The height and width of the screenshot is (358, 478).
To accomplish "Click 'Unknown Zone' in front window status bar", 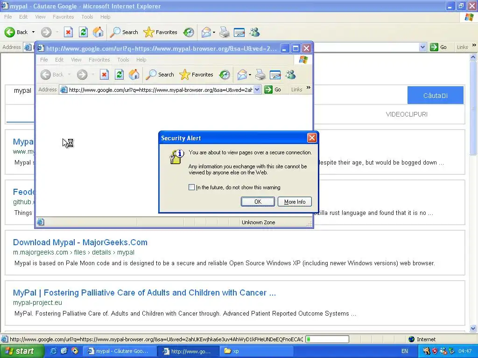I will tap(259, 222).
